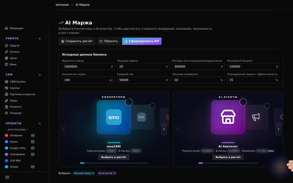Click Выбрать в расчёт under AI Авитолог
The width and height of the screenshot is (293, 183).
228,157
